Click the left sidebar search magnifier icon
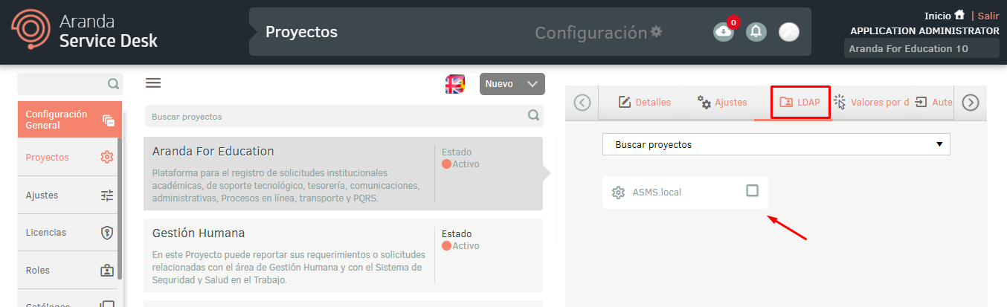The height and width of the screenshot is (307, 1007). click(x=113, y=84)
